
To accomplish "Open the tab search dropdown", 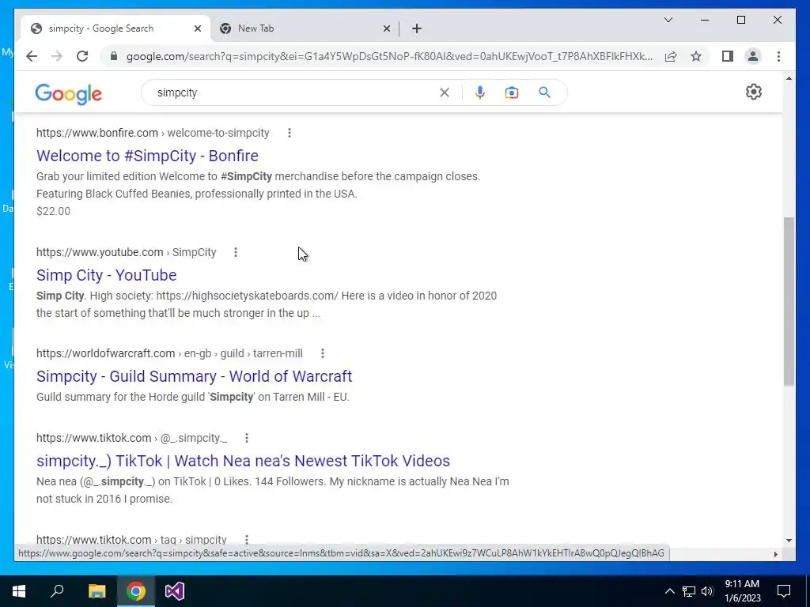I will (668, 20).
